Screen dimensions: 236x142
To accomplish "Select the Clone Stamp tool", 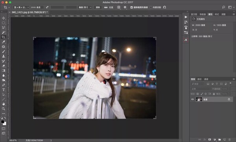I will (x=4, y=56).
